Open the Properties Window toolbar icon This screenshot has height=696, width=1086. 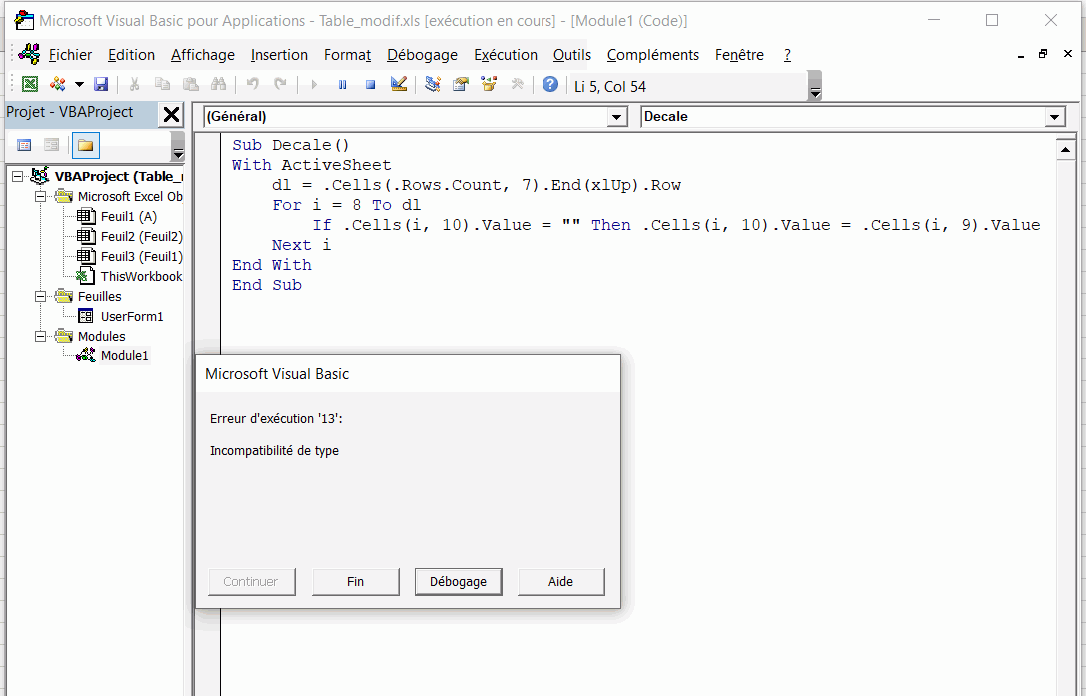(x=461, y=85)
